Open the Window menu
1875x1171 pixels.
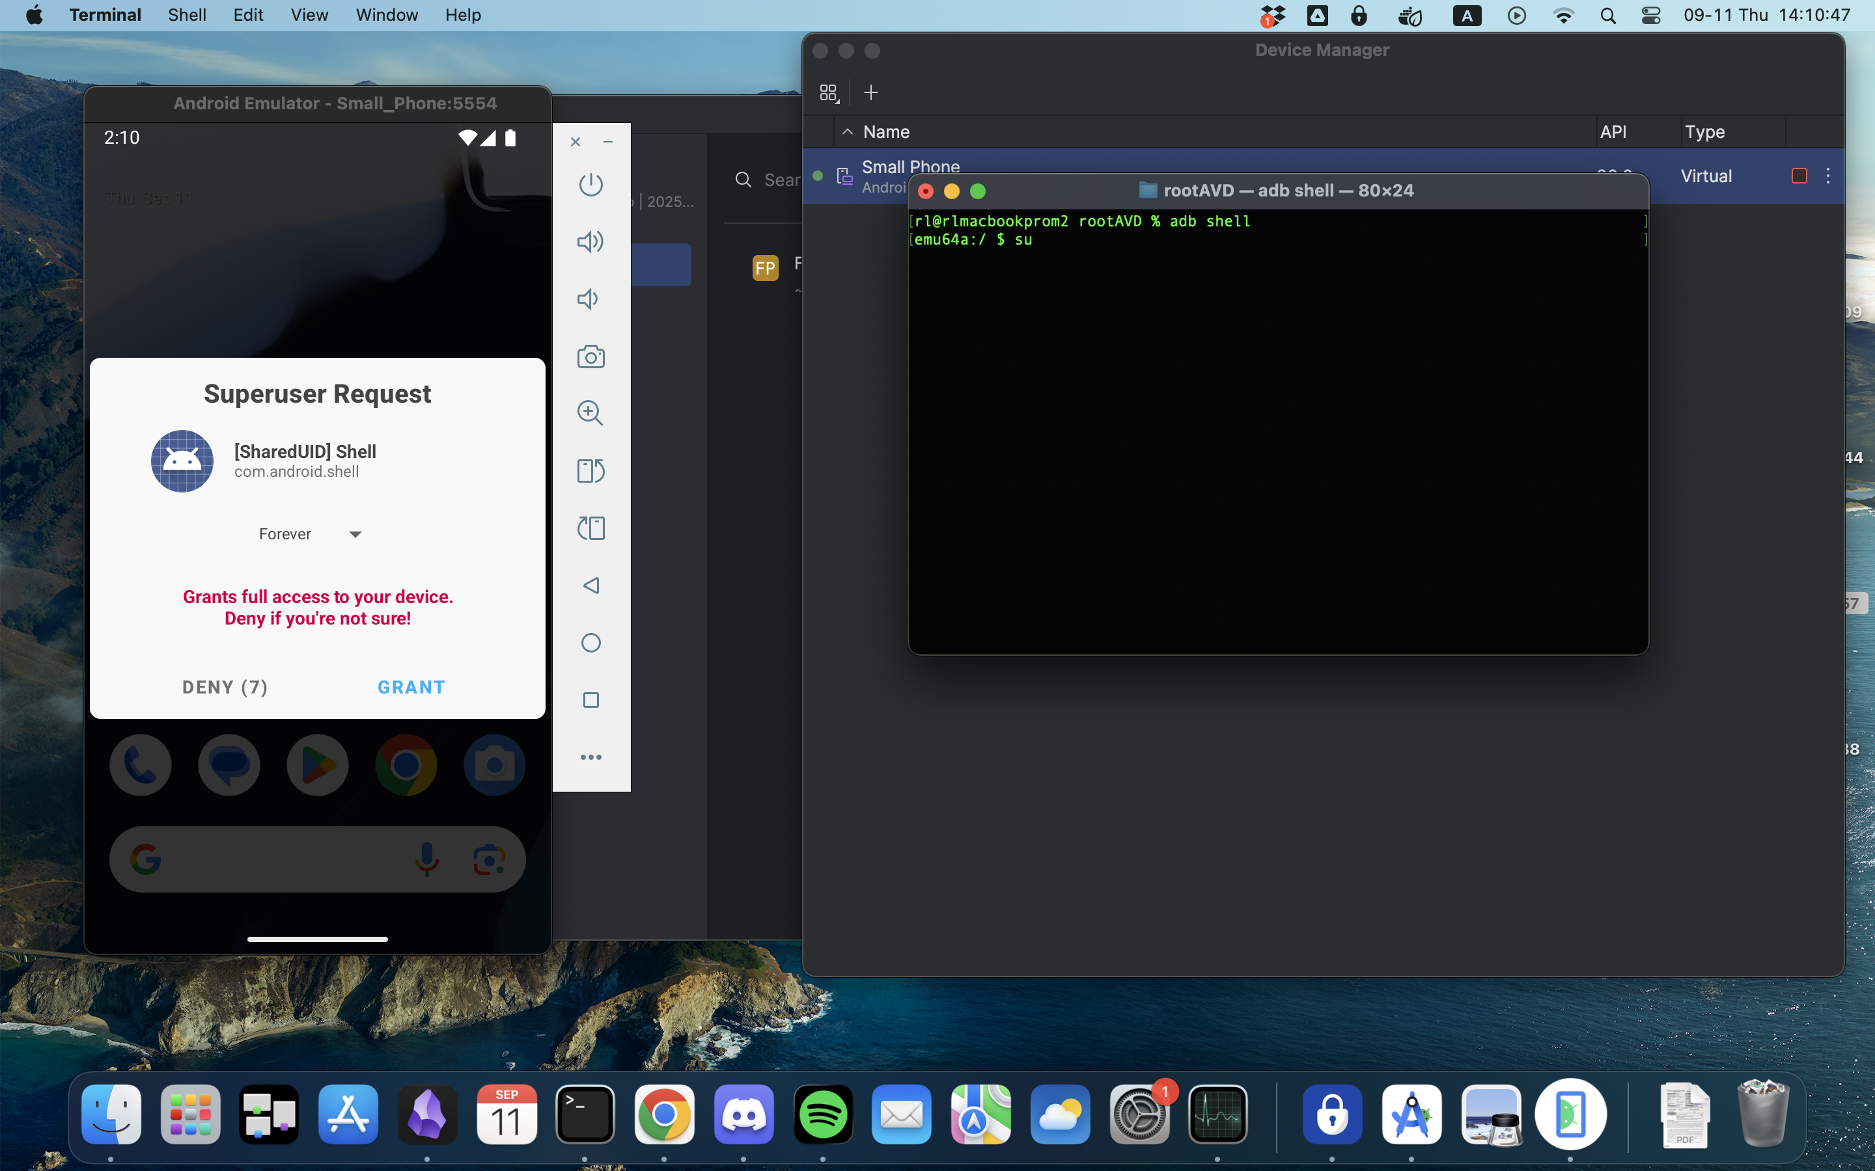click(387, 15)
